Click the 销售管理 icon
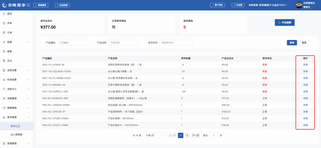 [4, 108]
